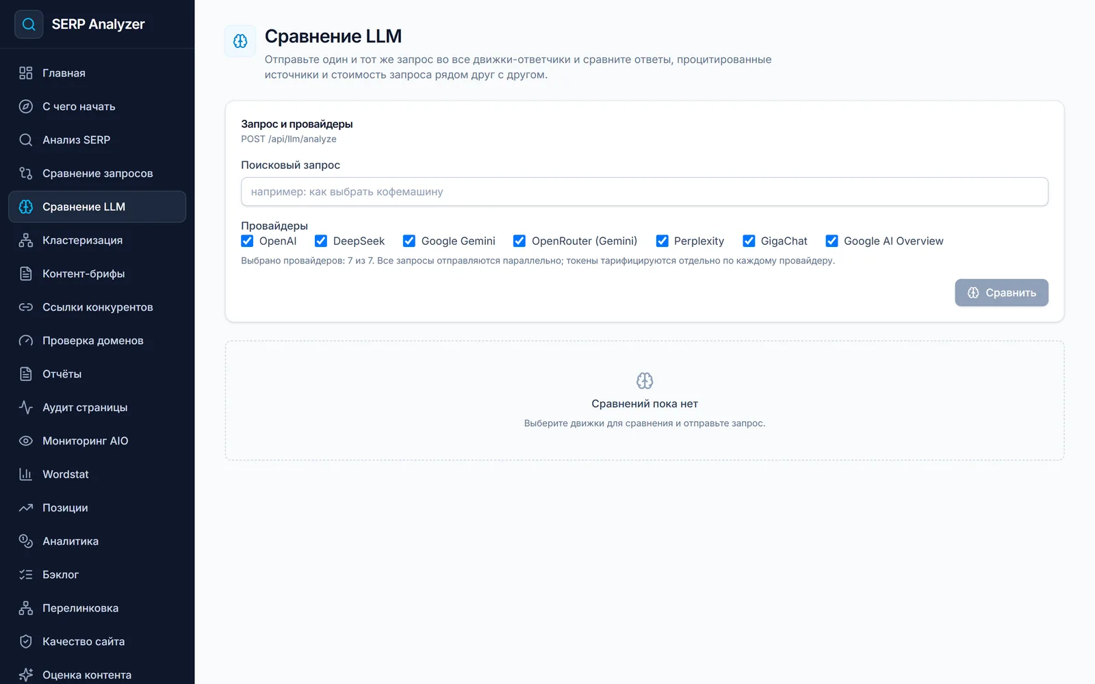
Task: Click the Сравнить button
Action: coord(1001,293)
